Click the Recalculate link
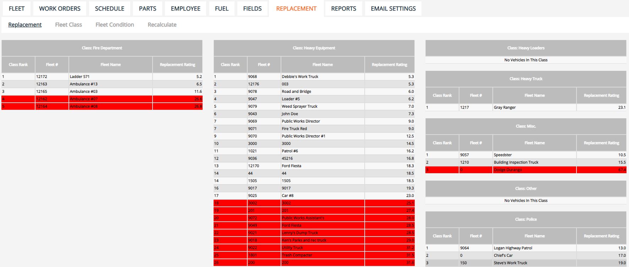 click(x=162, y=25)
